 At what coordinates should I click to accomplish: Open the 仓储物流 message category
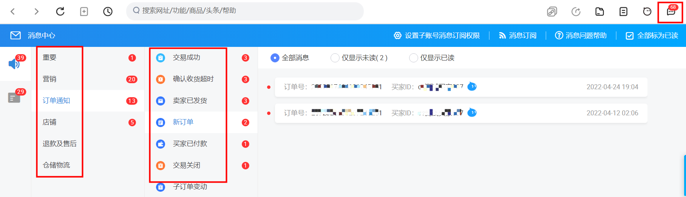tap(56, 165)
